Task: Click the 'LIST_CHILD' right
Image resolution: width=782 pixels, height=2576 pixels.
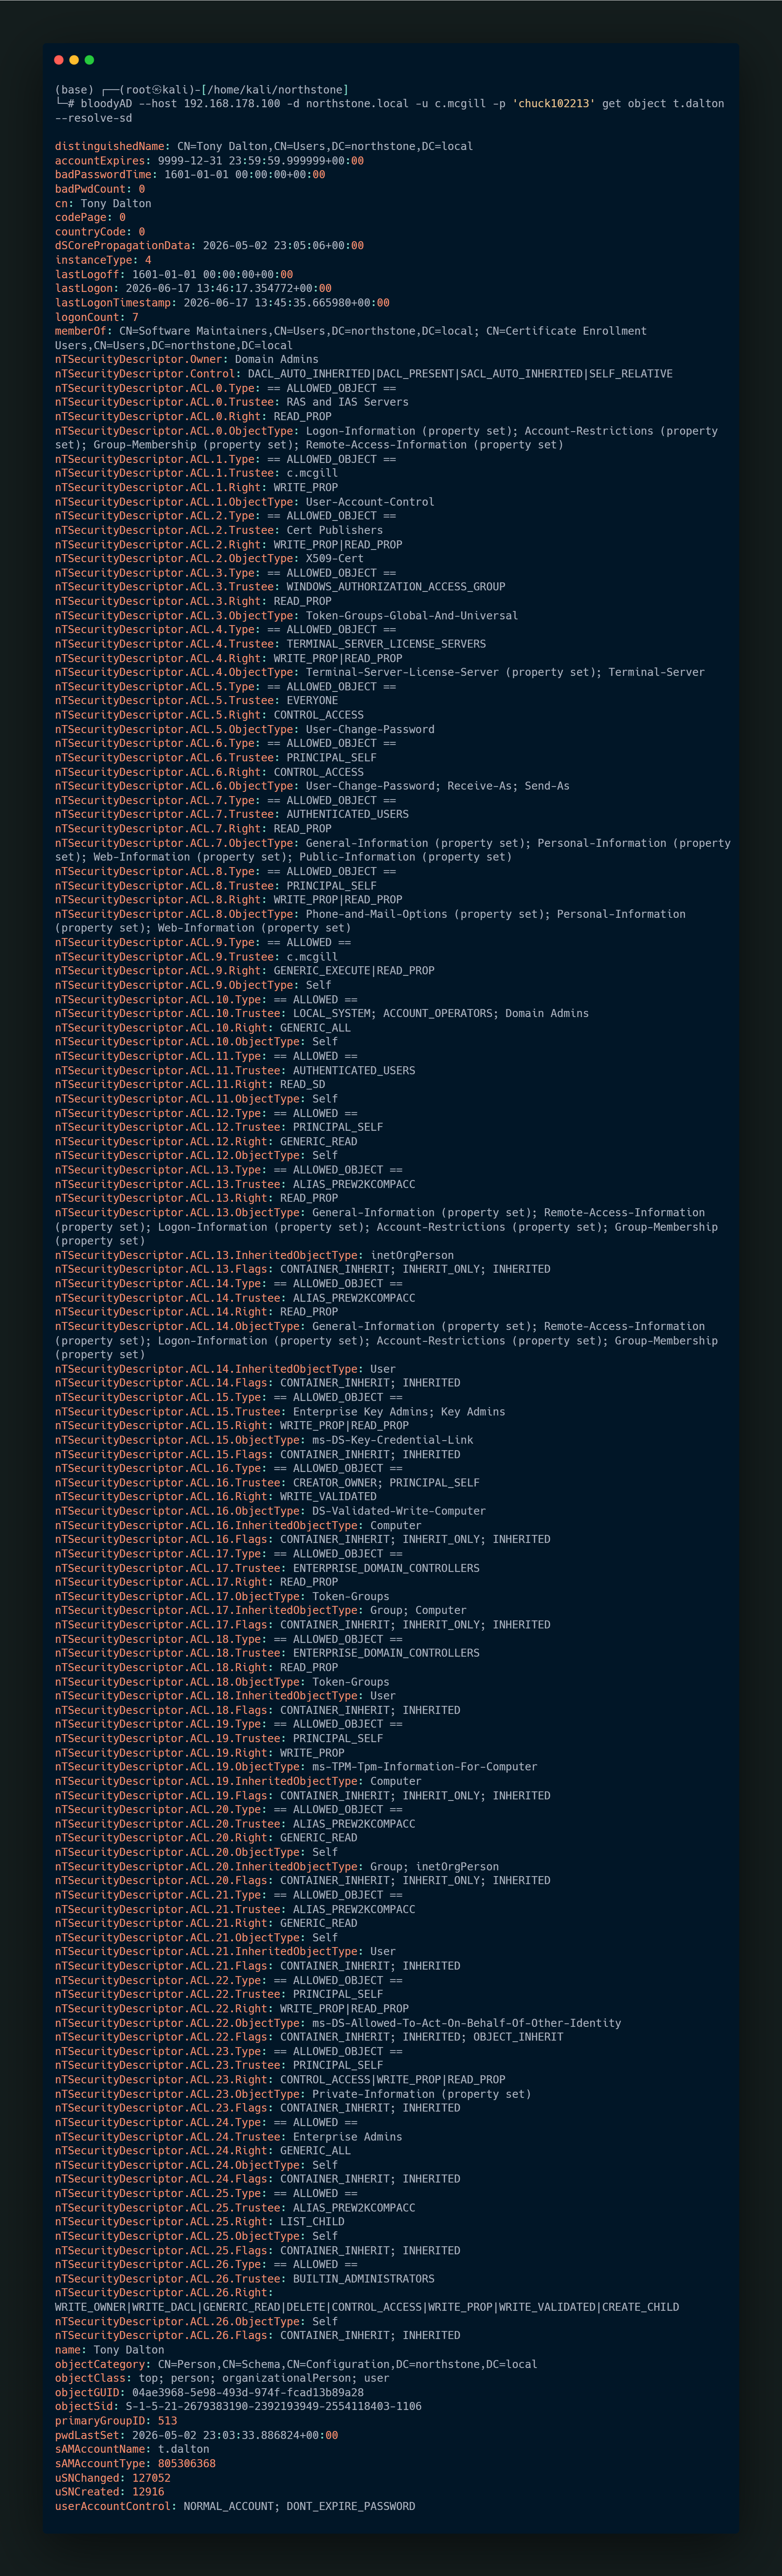Action: coord(312,2222)
